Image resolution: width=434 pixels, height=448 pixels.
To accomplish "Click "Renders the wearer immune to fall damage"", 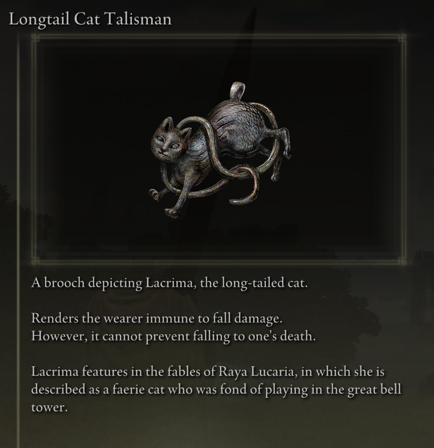I will click(x=157, y=318).
